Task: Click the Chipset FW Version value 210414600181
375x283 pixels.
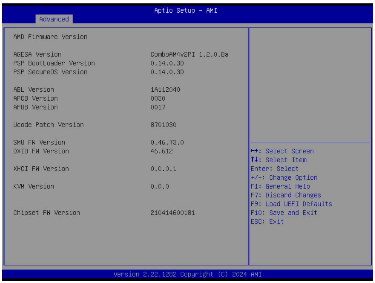Action: point(173,213)
